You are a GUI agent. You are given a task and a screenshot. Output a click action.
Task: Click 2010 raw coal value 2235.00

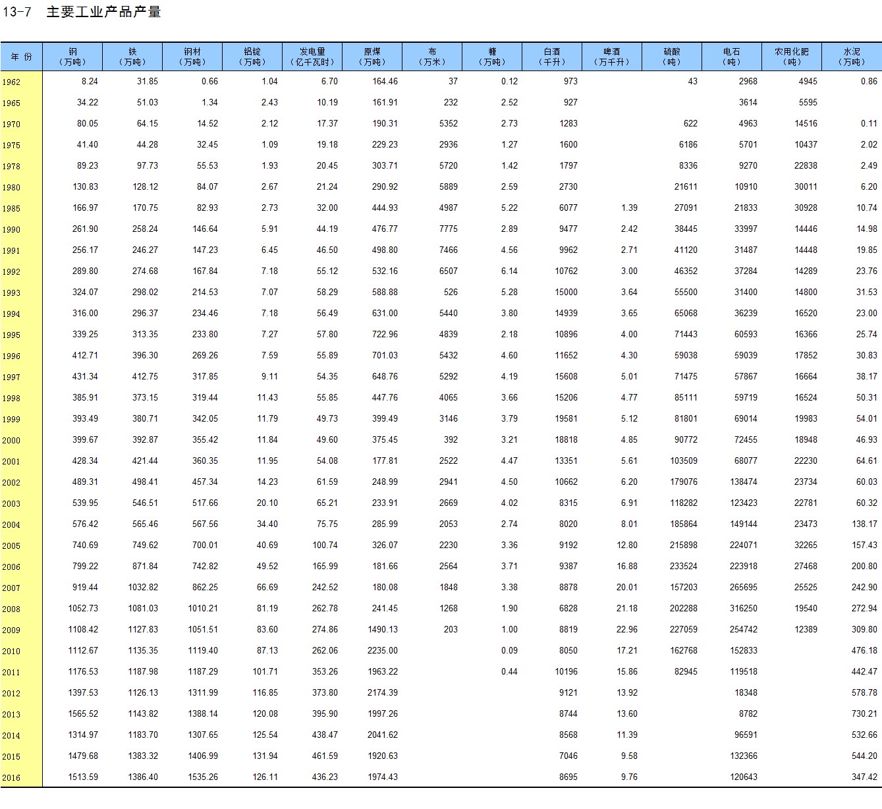pyautogui.click(x=383, y=651)
